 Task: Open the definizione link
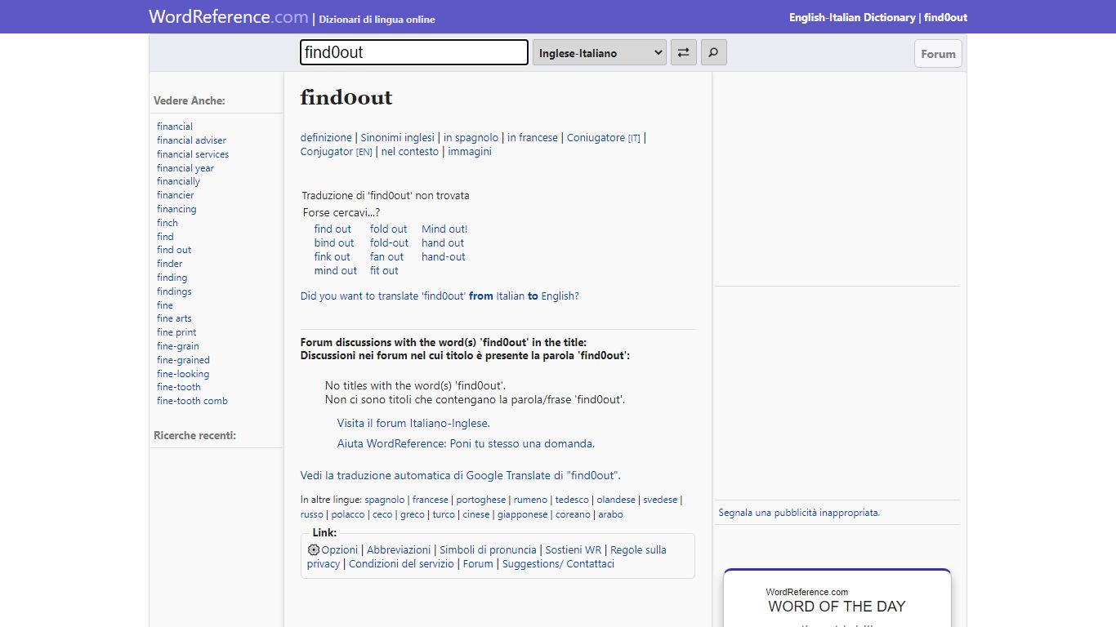click(x=326, y=138)
